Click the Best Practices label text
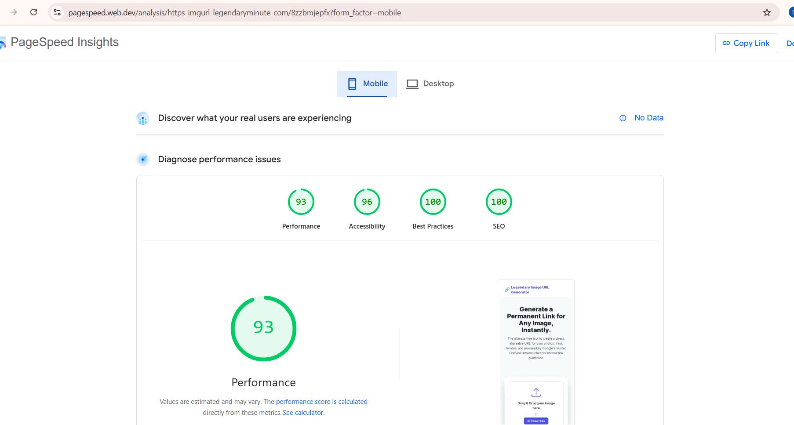The width and height of the screenshot is (794, 425). pyautogui.click(x=433, y=226)
